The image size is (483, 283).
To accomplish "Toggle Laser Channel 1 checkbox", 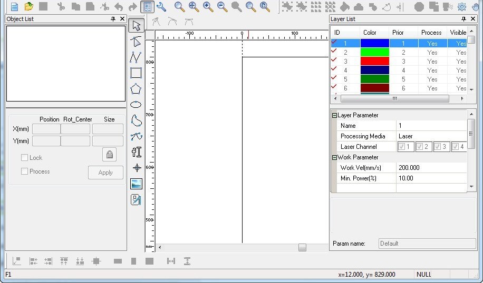I will 401,147.
